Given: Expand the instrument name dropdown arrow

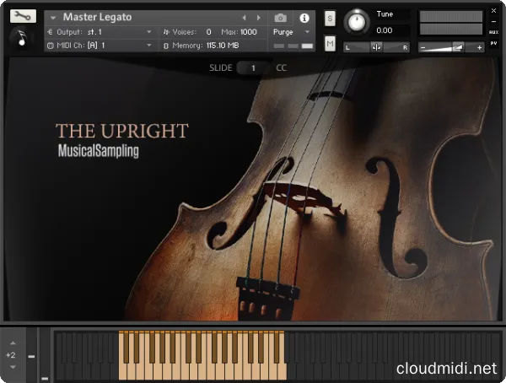Looking at the screenshot, I should point(53,18).
